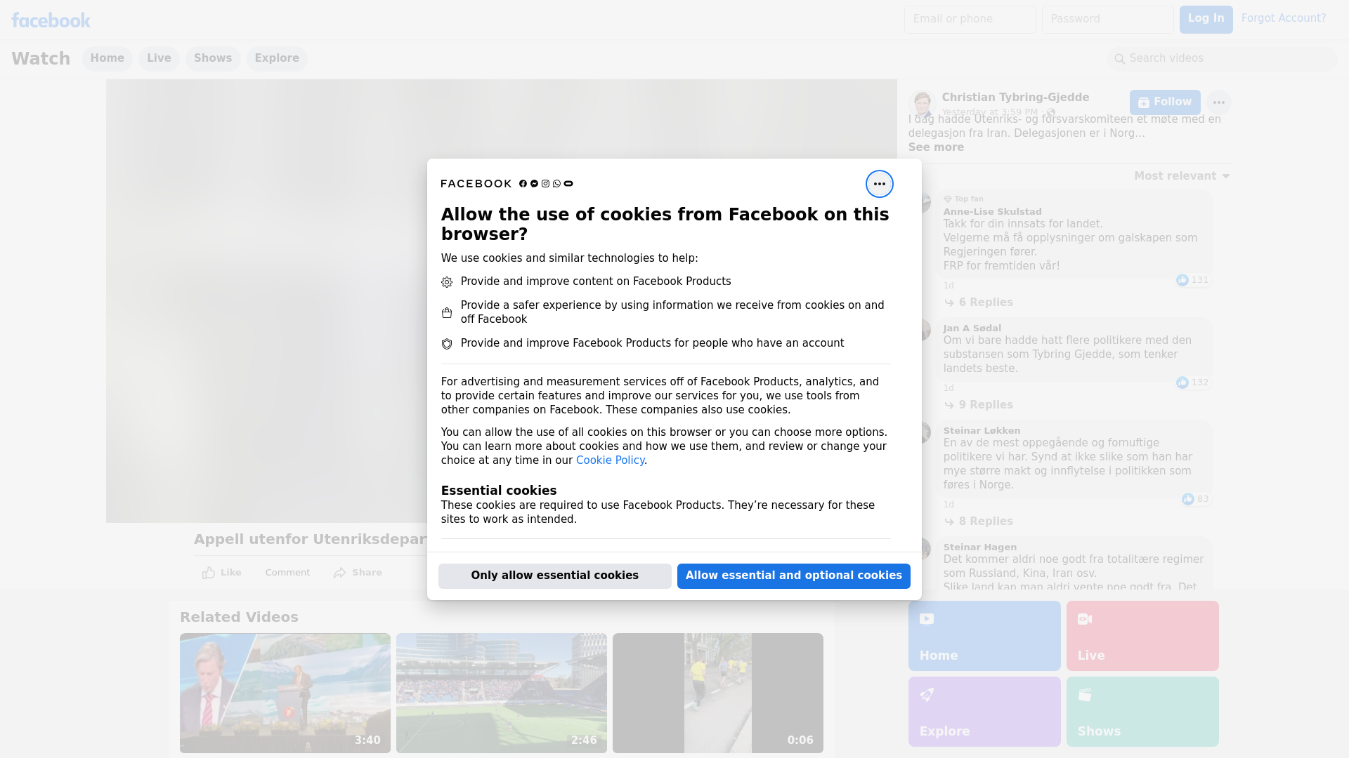Image resolution: width=1349 pixels, height=758 pixels.
Task: Click the Log In button
Action: click(x=1206, y=19)
